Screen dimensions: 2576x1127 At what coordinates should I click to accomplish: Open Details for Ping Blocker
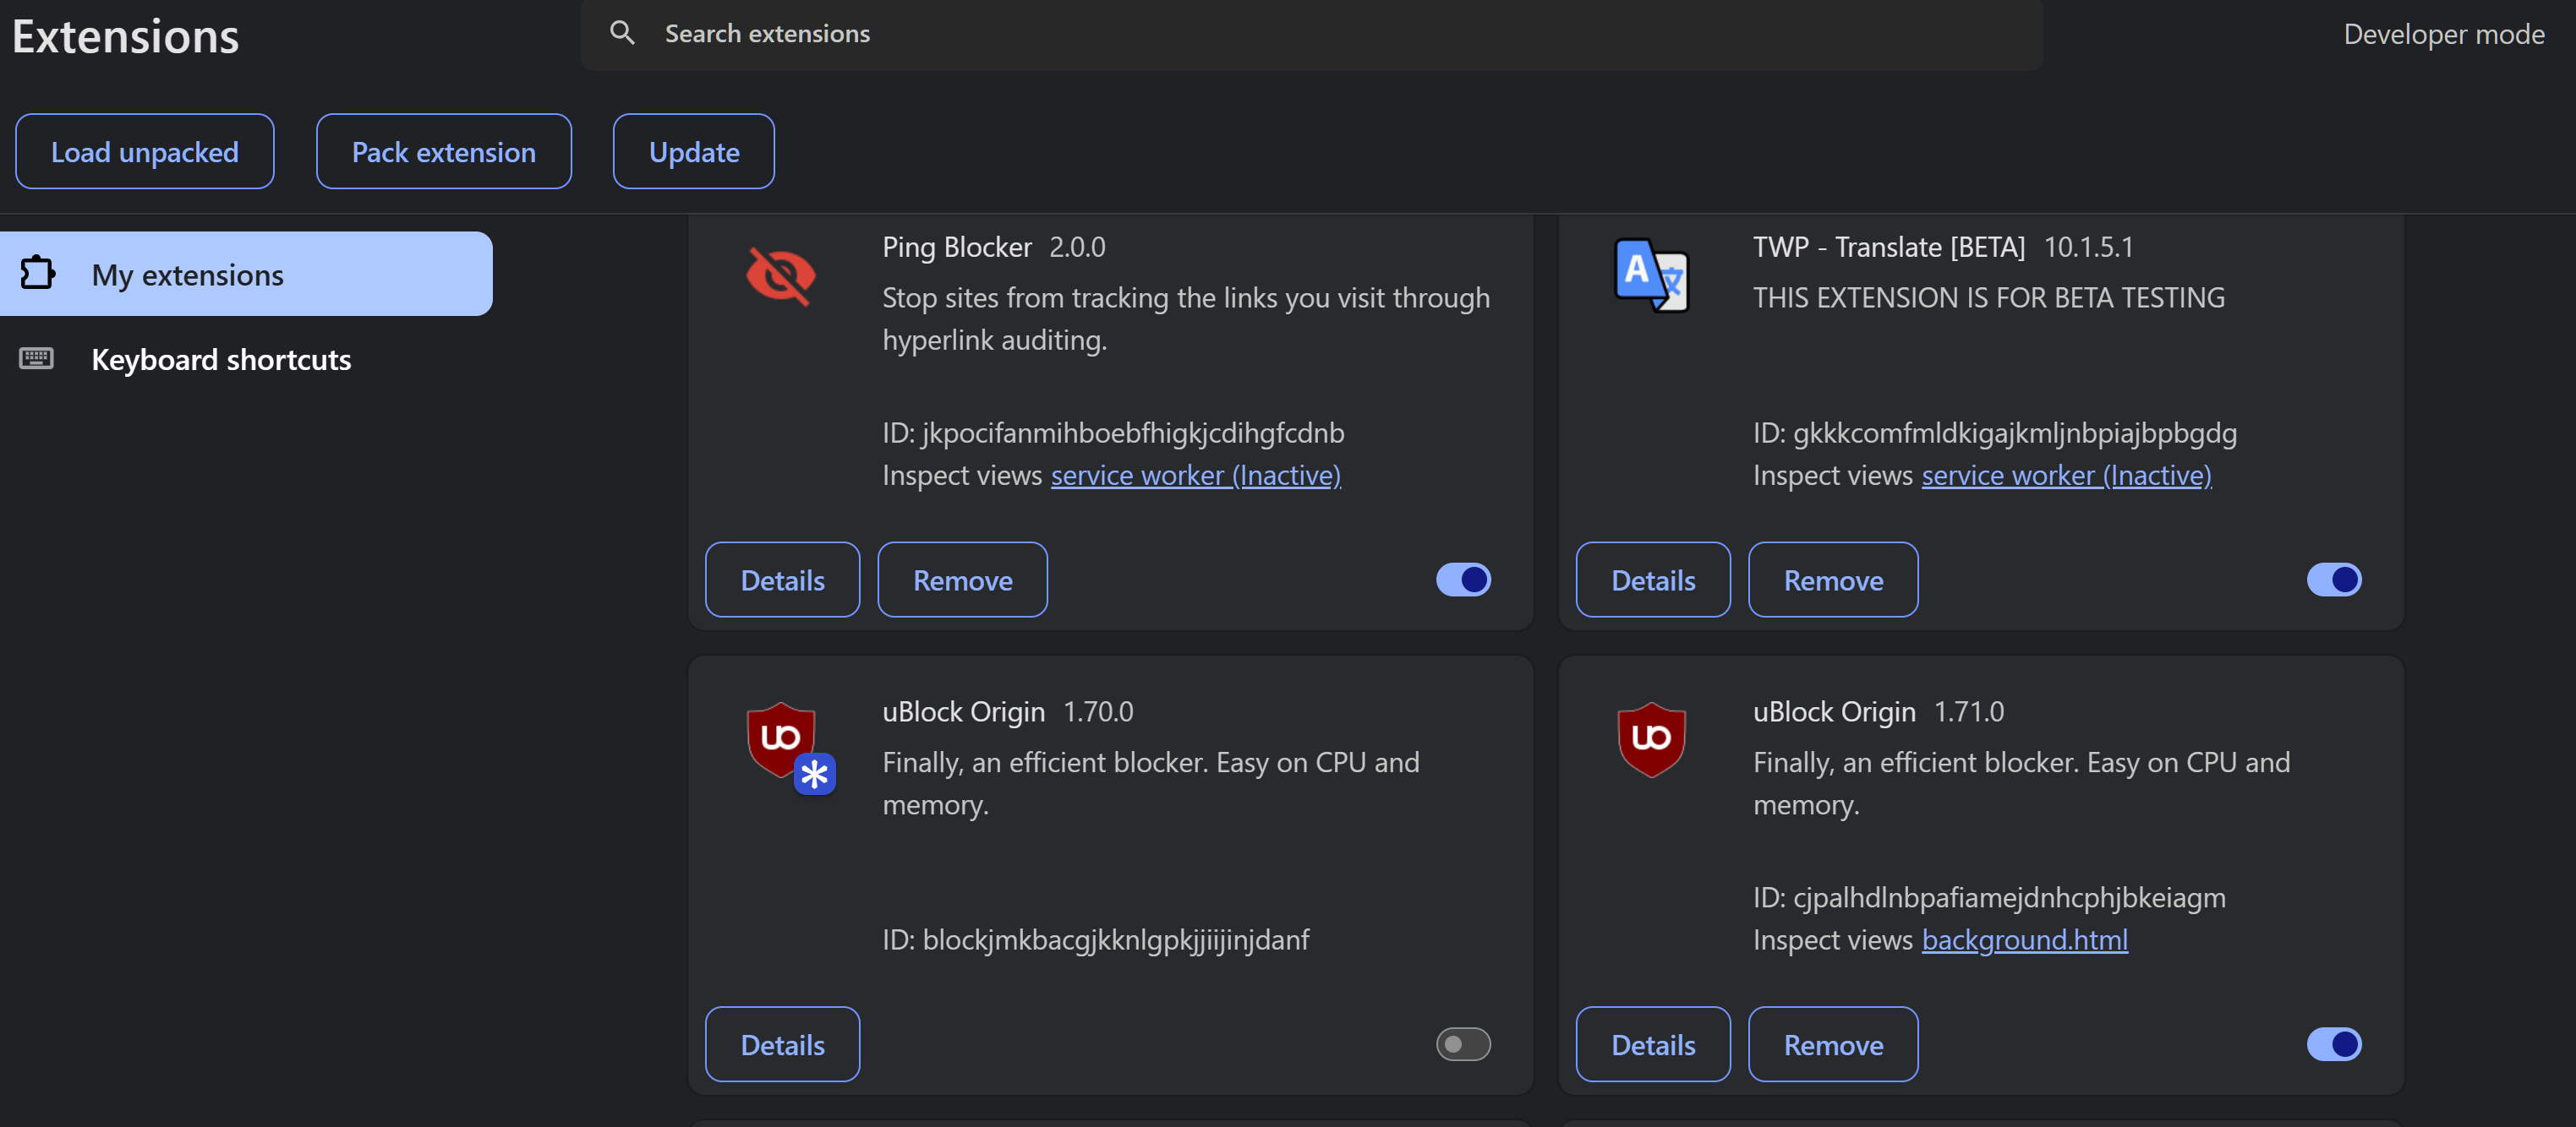782,580
